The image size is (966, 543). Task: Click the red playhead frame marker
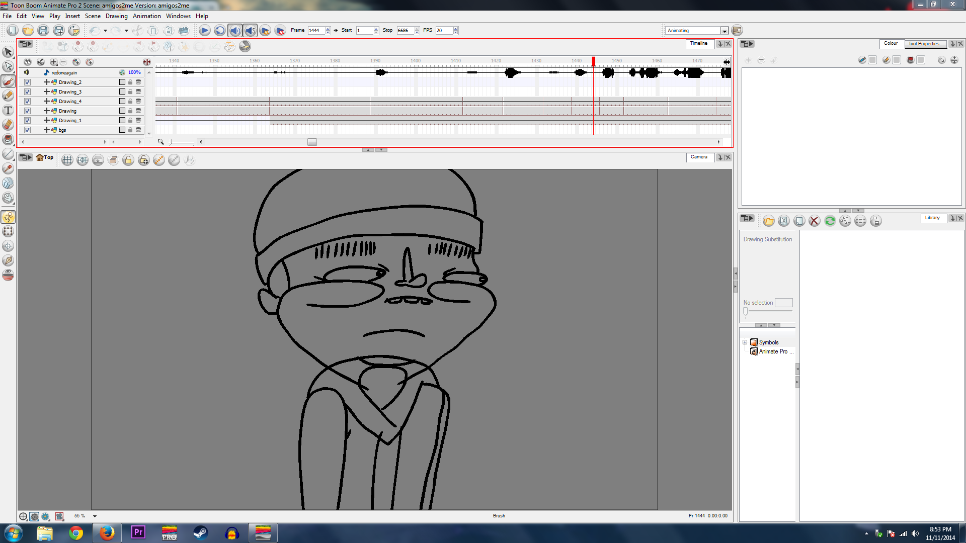click(x=594, y=61)
